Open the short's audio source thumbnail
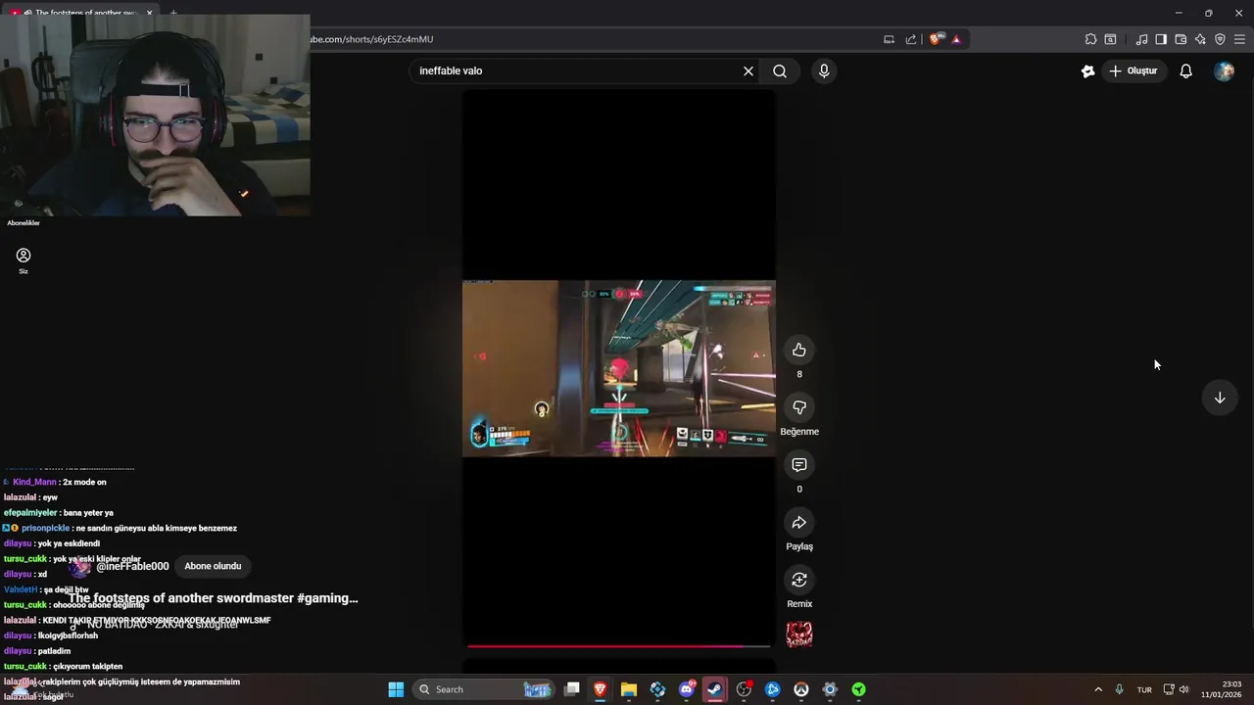Image resolution: width=1254 pixels, height=705 pixels. pyautogui.click(x=799, y=634)
